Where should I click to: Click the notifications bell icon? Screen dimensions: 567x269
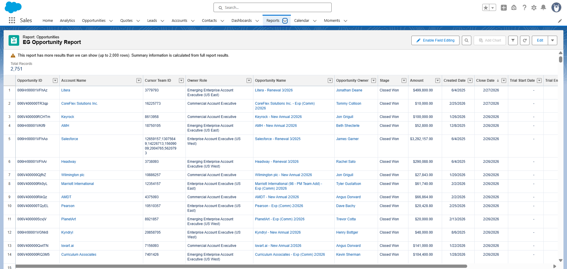543,8
